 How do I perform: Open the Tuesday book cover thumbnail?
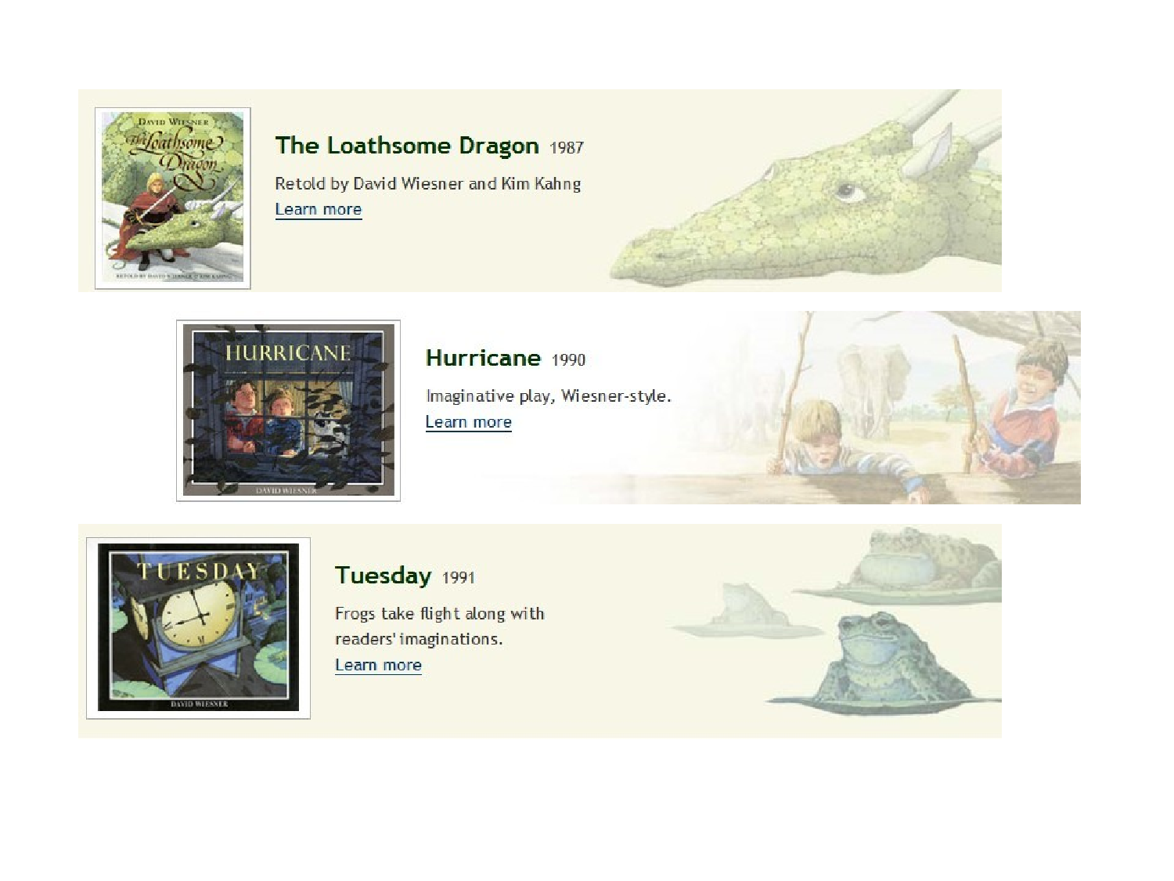pyautogui.click(x=198, y=628)
